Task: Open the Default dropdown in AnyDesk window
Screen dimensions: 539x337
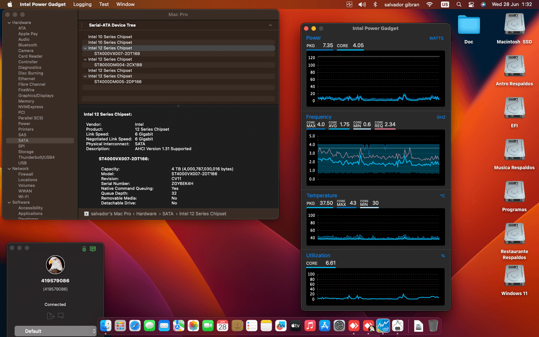Action: click(x=55, y=331)
